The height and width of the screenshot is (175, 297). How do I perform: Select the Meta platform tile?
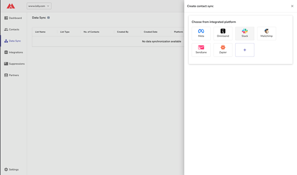coord(201,34)
